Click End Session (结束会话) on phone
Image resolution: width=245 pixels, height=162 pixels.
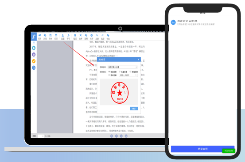pos(202,149)
